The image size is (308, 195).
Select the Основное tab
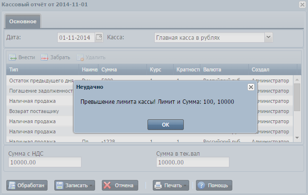point(23,21)
